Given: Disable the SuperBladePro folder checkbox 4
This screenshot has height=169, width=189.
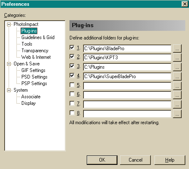Looking at the screenshot, I should point(72,76).
